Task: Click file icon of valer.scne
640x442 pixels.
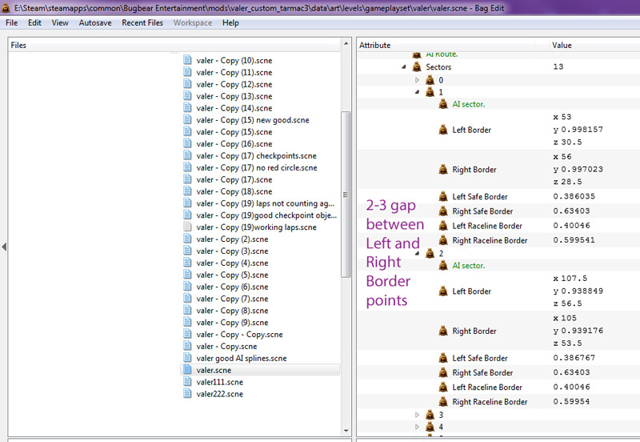Action: coord(187,370)
